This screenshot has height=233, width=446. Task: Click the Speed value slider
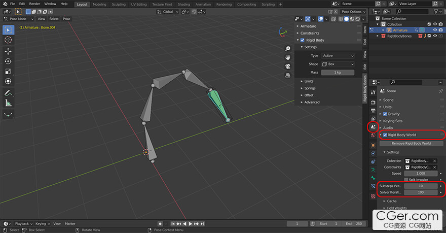pyautogui.click(x=421, y=174)
